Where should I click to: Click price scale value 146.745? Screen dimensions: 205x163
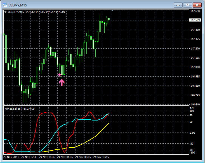(195, 95)
